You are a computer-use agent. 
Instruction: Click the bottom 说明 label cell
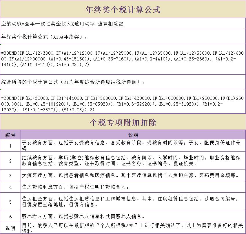(x=10, y=226)
